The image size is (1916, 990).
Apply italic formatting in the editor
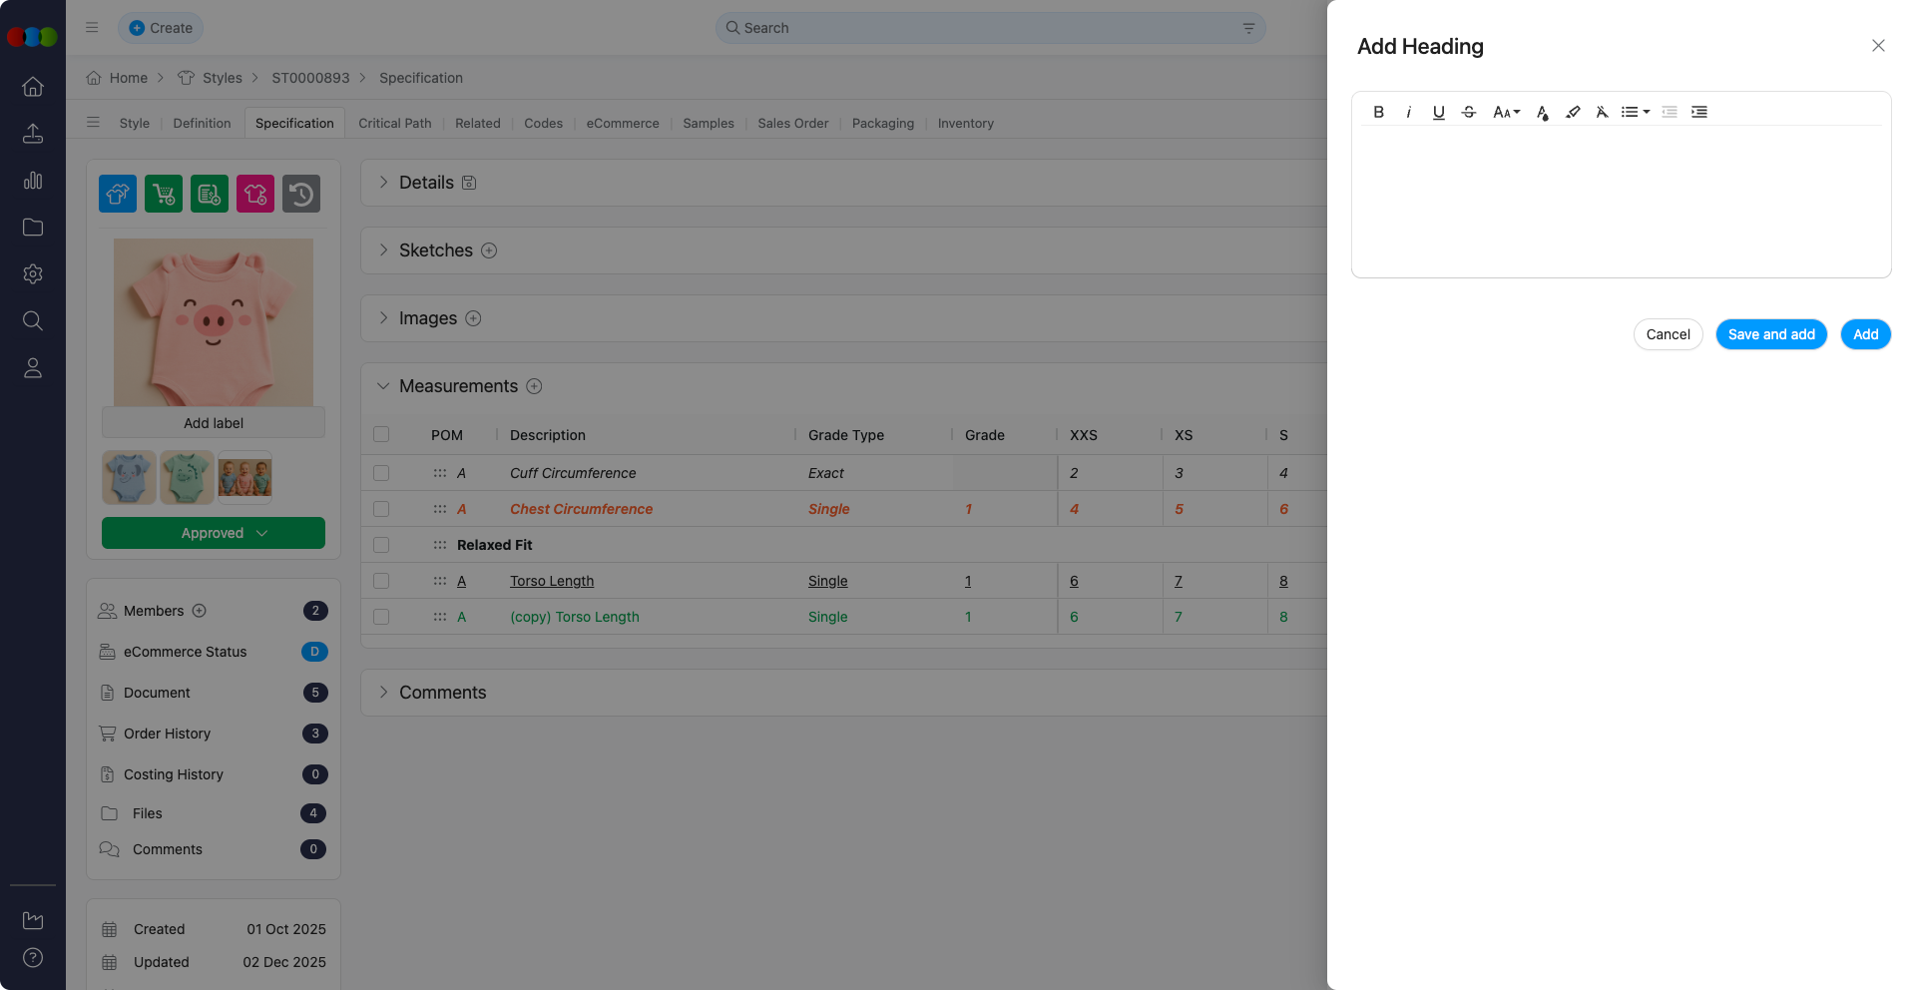coord(1408,112)
